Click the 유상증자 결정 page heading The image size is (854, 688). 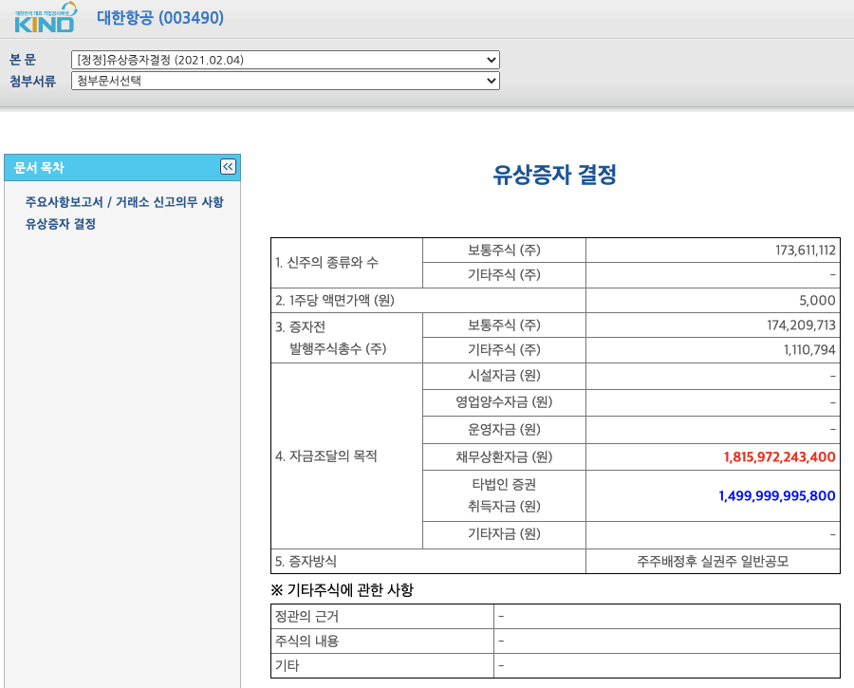coord(554,175)
